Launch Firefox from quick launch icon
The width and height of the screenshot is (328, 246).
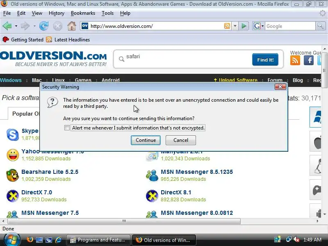click(x=30, y=239)
